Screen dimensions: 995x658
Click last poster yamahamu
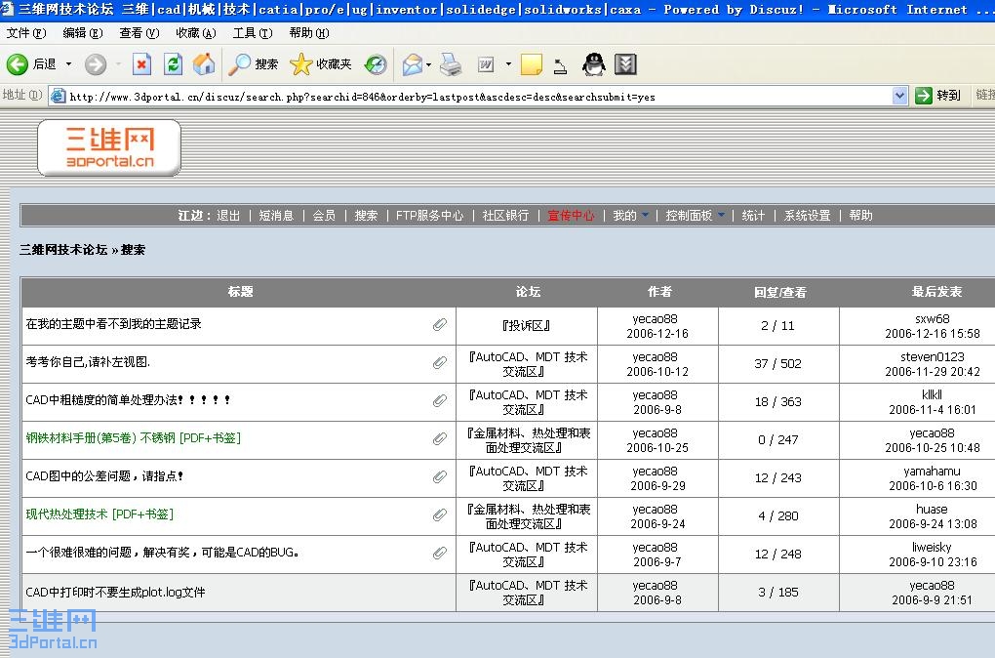(x=933, y=472)
